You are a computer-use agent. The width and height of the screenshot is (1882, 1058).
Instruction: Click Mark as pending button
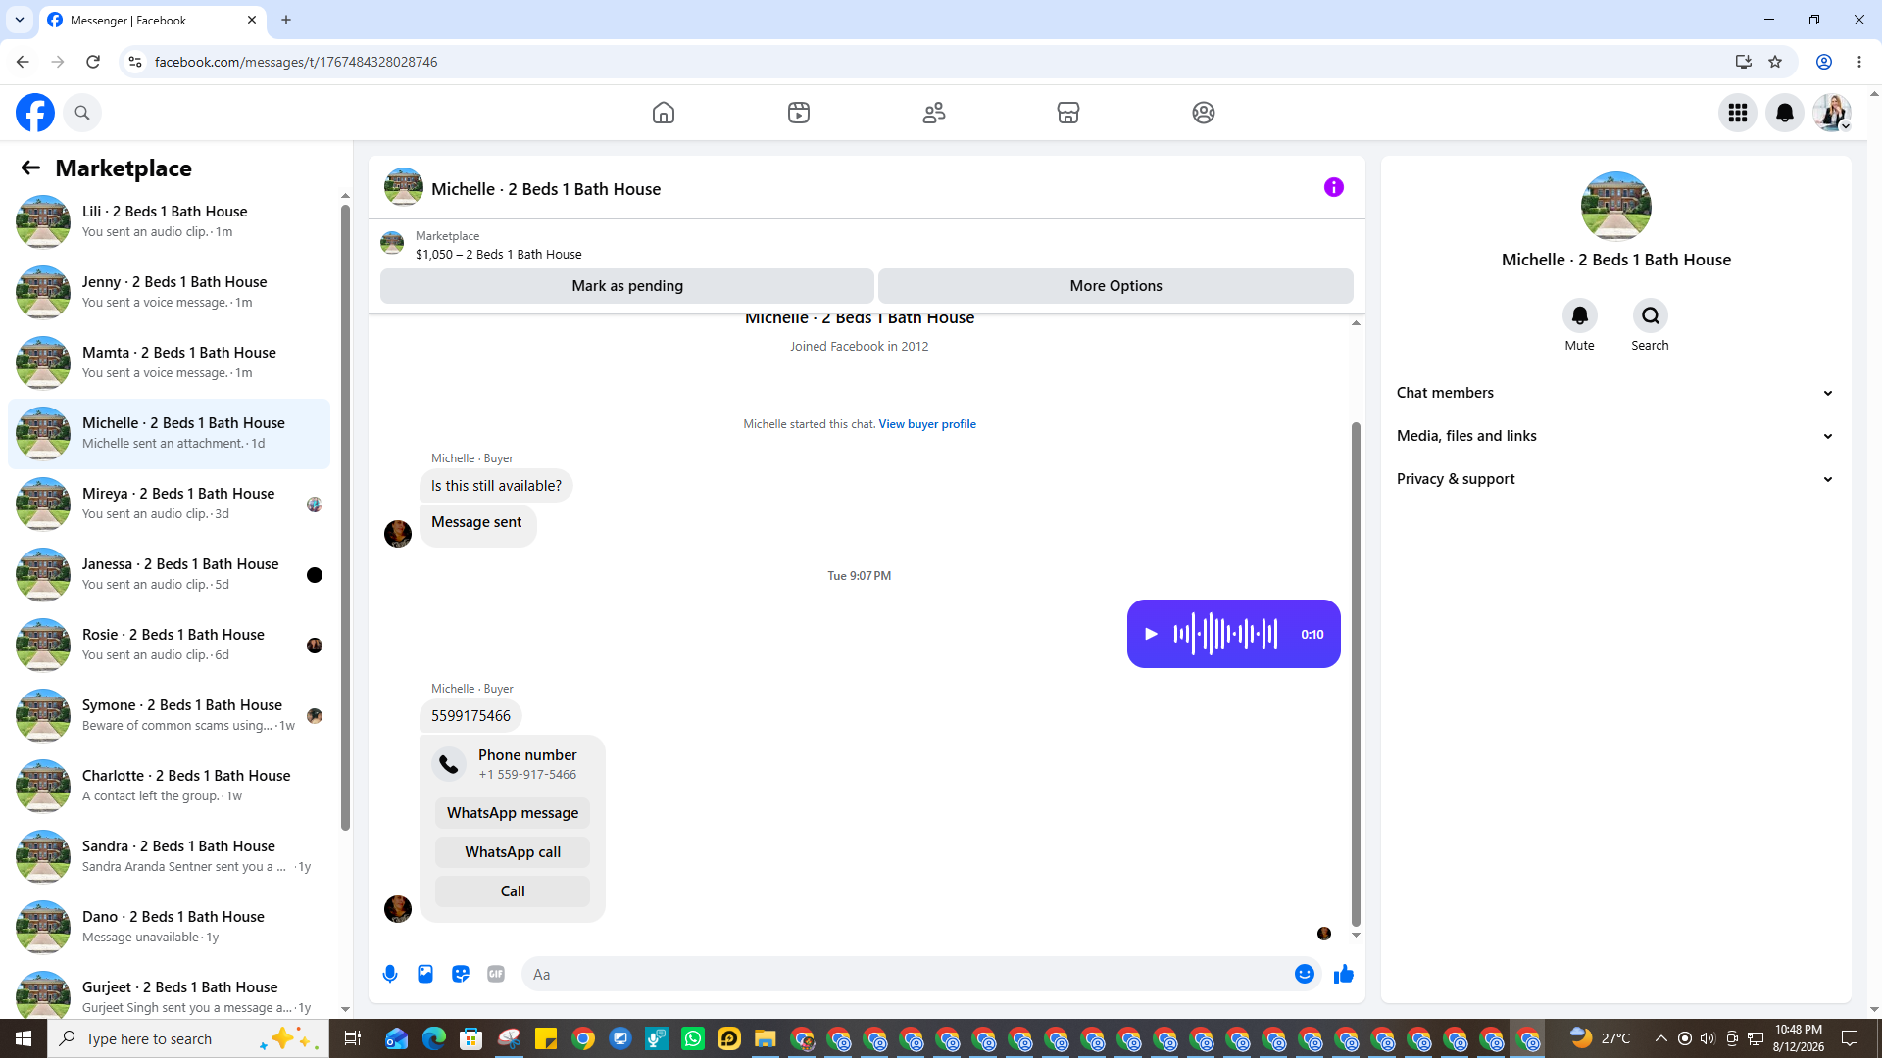click(x=627, y=286)
